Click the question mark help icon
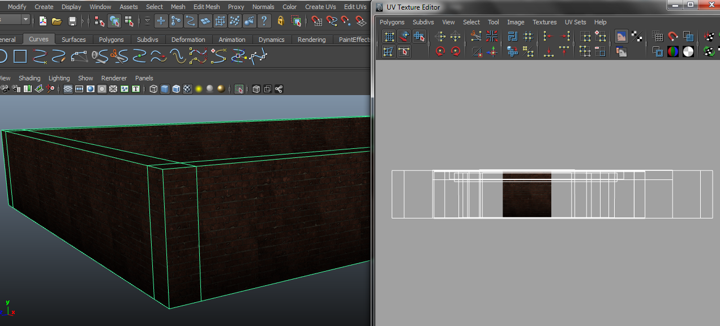 [264, 21]
